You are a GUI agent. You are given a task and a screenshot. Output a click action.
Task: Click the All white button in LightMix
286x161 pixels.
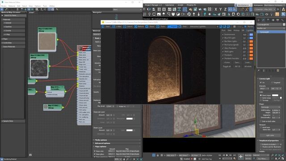click(248, 67)
